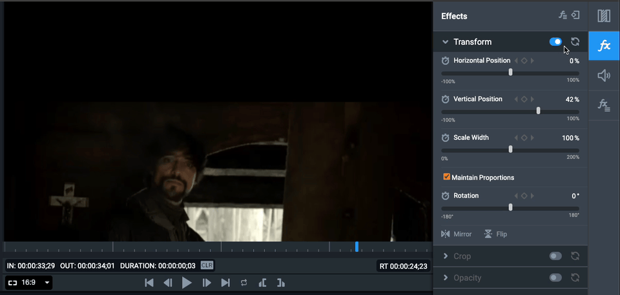620x295 pixels.
Task: Disable the Transform effect toggle
Action: coord(555,42)
